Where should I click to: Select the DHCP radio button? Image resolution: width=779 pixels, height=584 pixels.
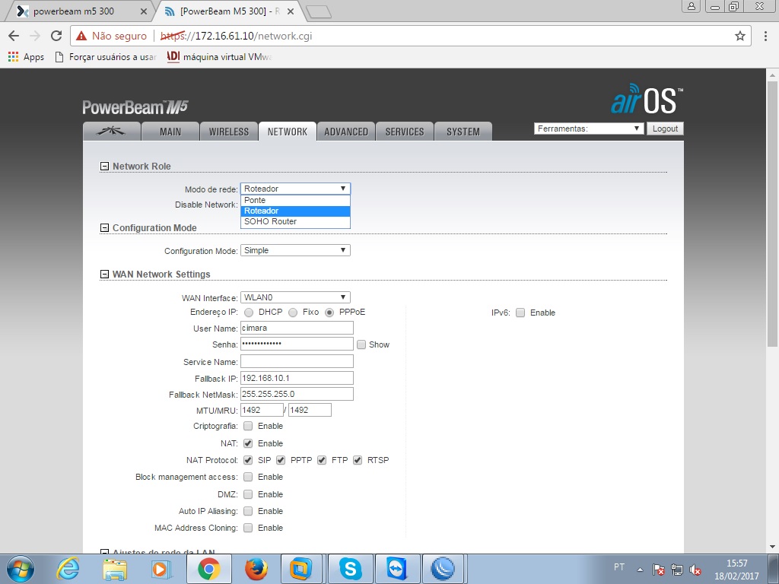(x=249, y=313)
